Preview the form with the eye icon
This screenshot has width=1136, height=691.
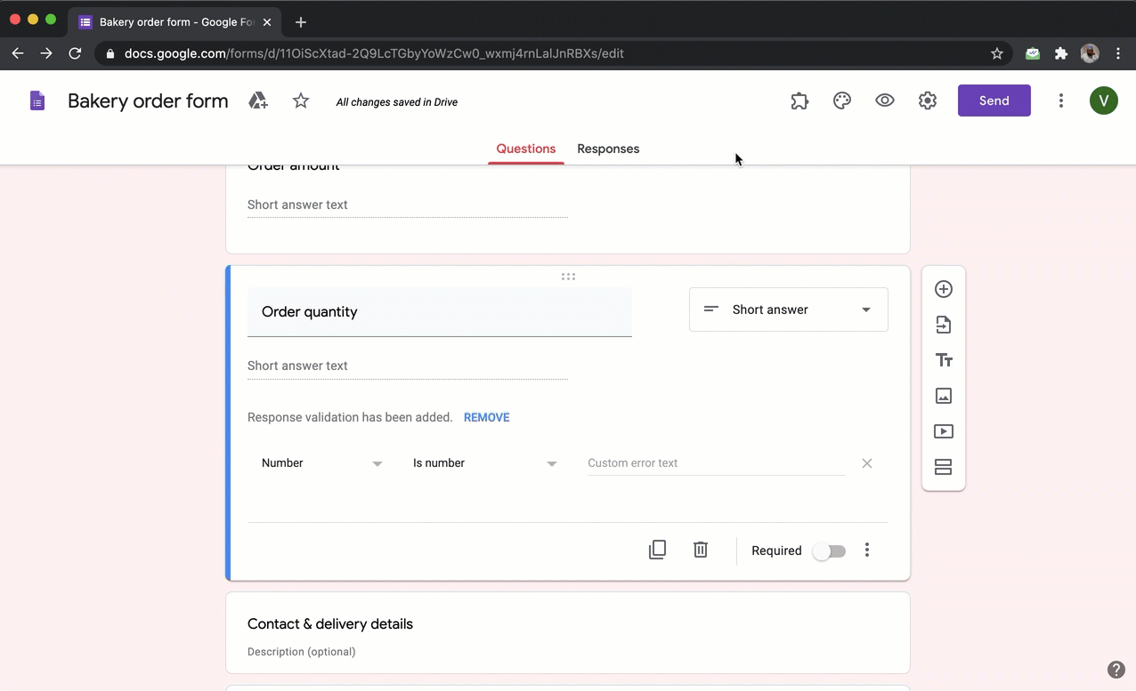[884, 100]
